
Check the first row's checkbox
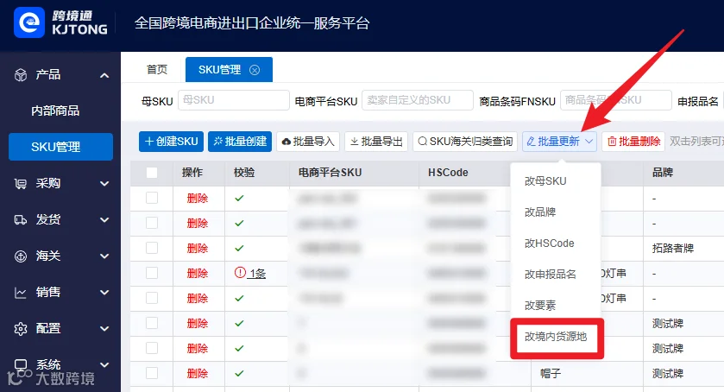click(152, 198)
